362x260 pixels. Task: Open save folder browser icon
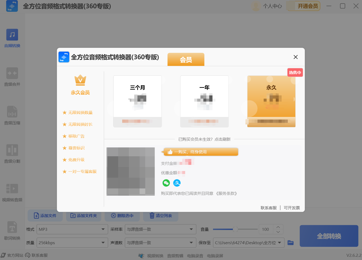(290, 243)
